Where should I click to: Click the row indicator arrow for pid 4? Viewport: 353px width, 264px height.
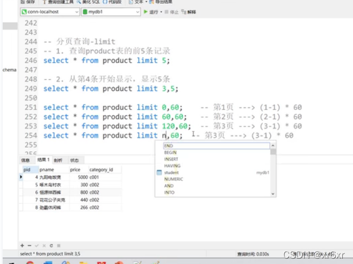(x=21, y=177)
